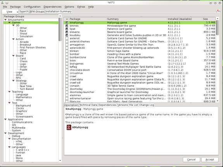Select the csmash package row

pos(140,86)
